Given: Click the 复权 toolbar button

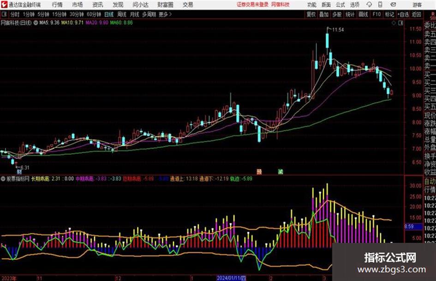Looking at the screenshot, I should tap(311, 14).
